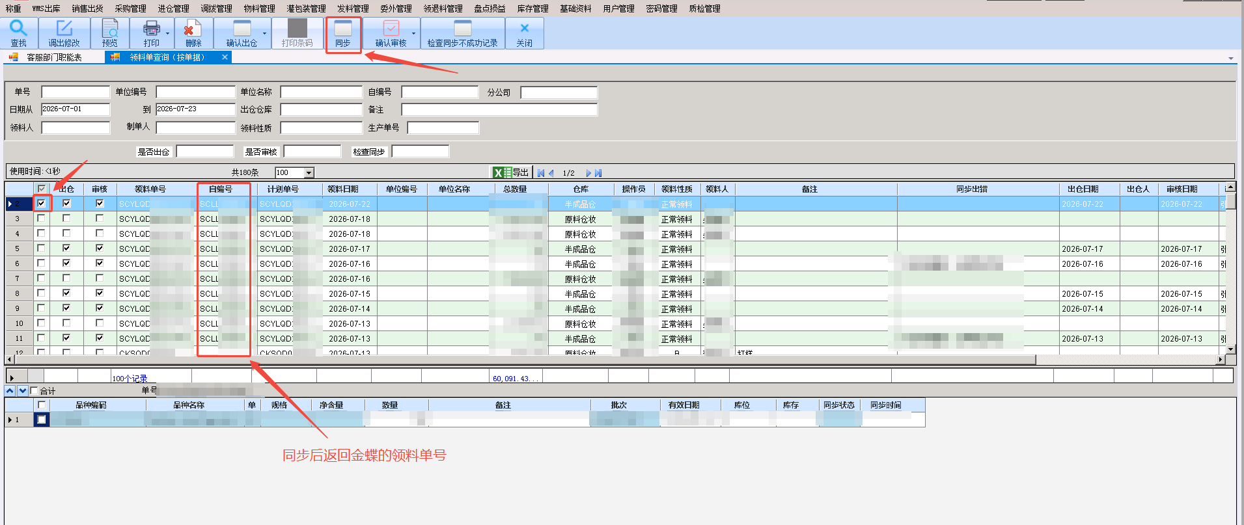Close the 领料单查询 tab

[x=225, y=57]
